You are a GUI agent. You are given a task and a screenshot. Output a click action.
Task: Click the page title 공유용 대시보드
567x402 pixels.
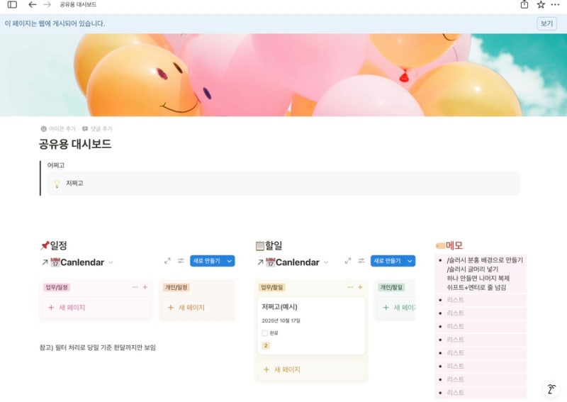(75, 144)
